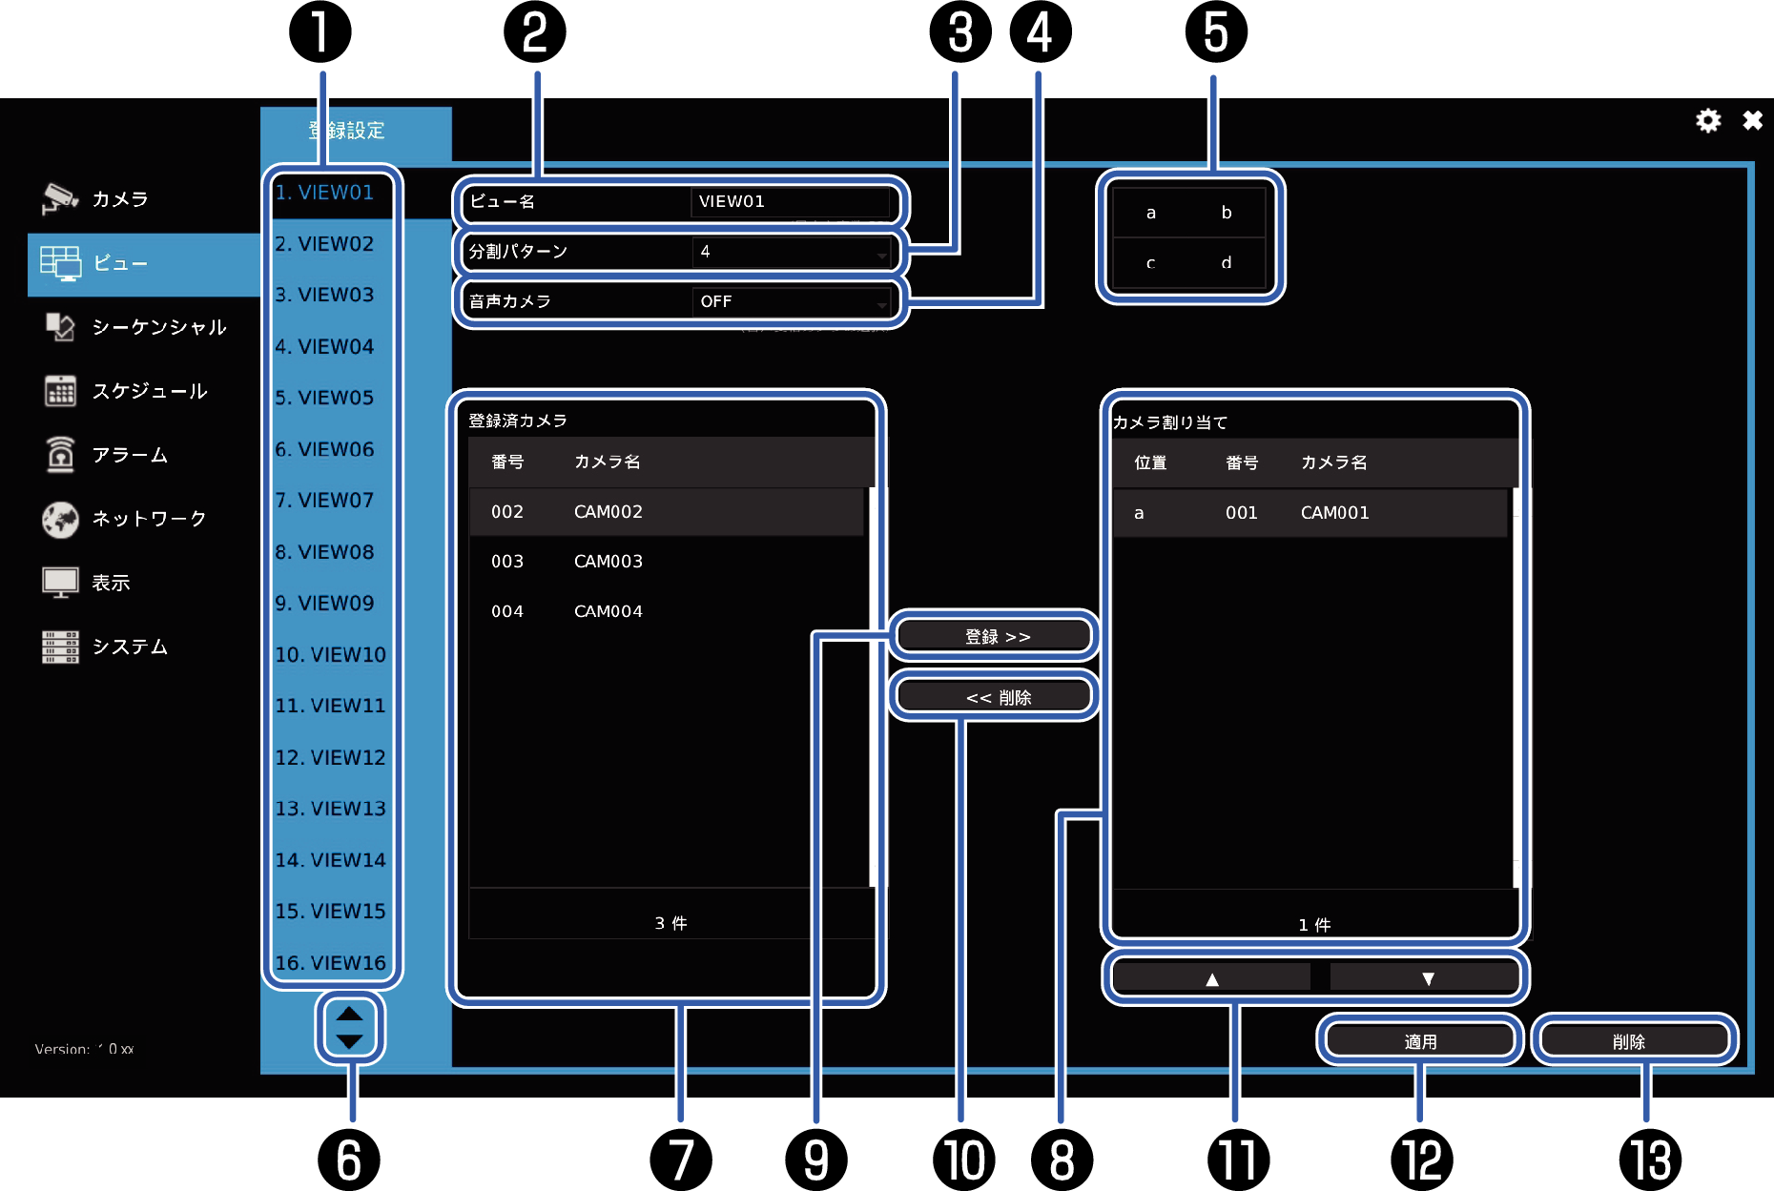Select 11. VIEW11 in the view list
This screenshot has width=1774, height=1191.
click(x=331, y=706)
